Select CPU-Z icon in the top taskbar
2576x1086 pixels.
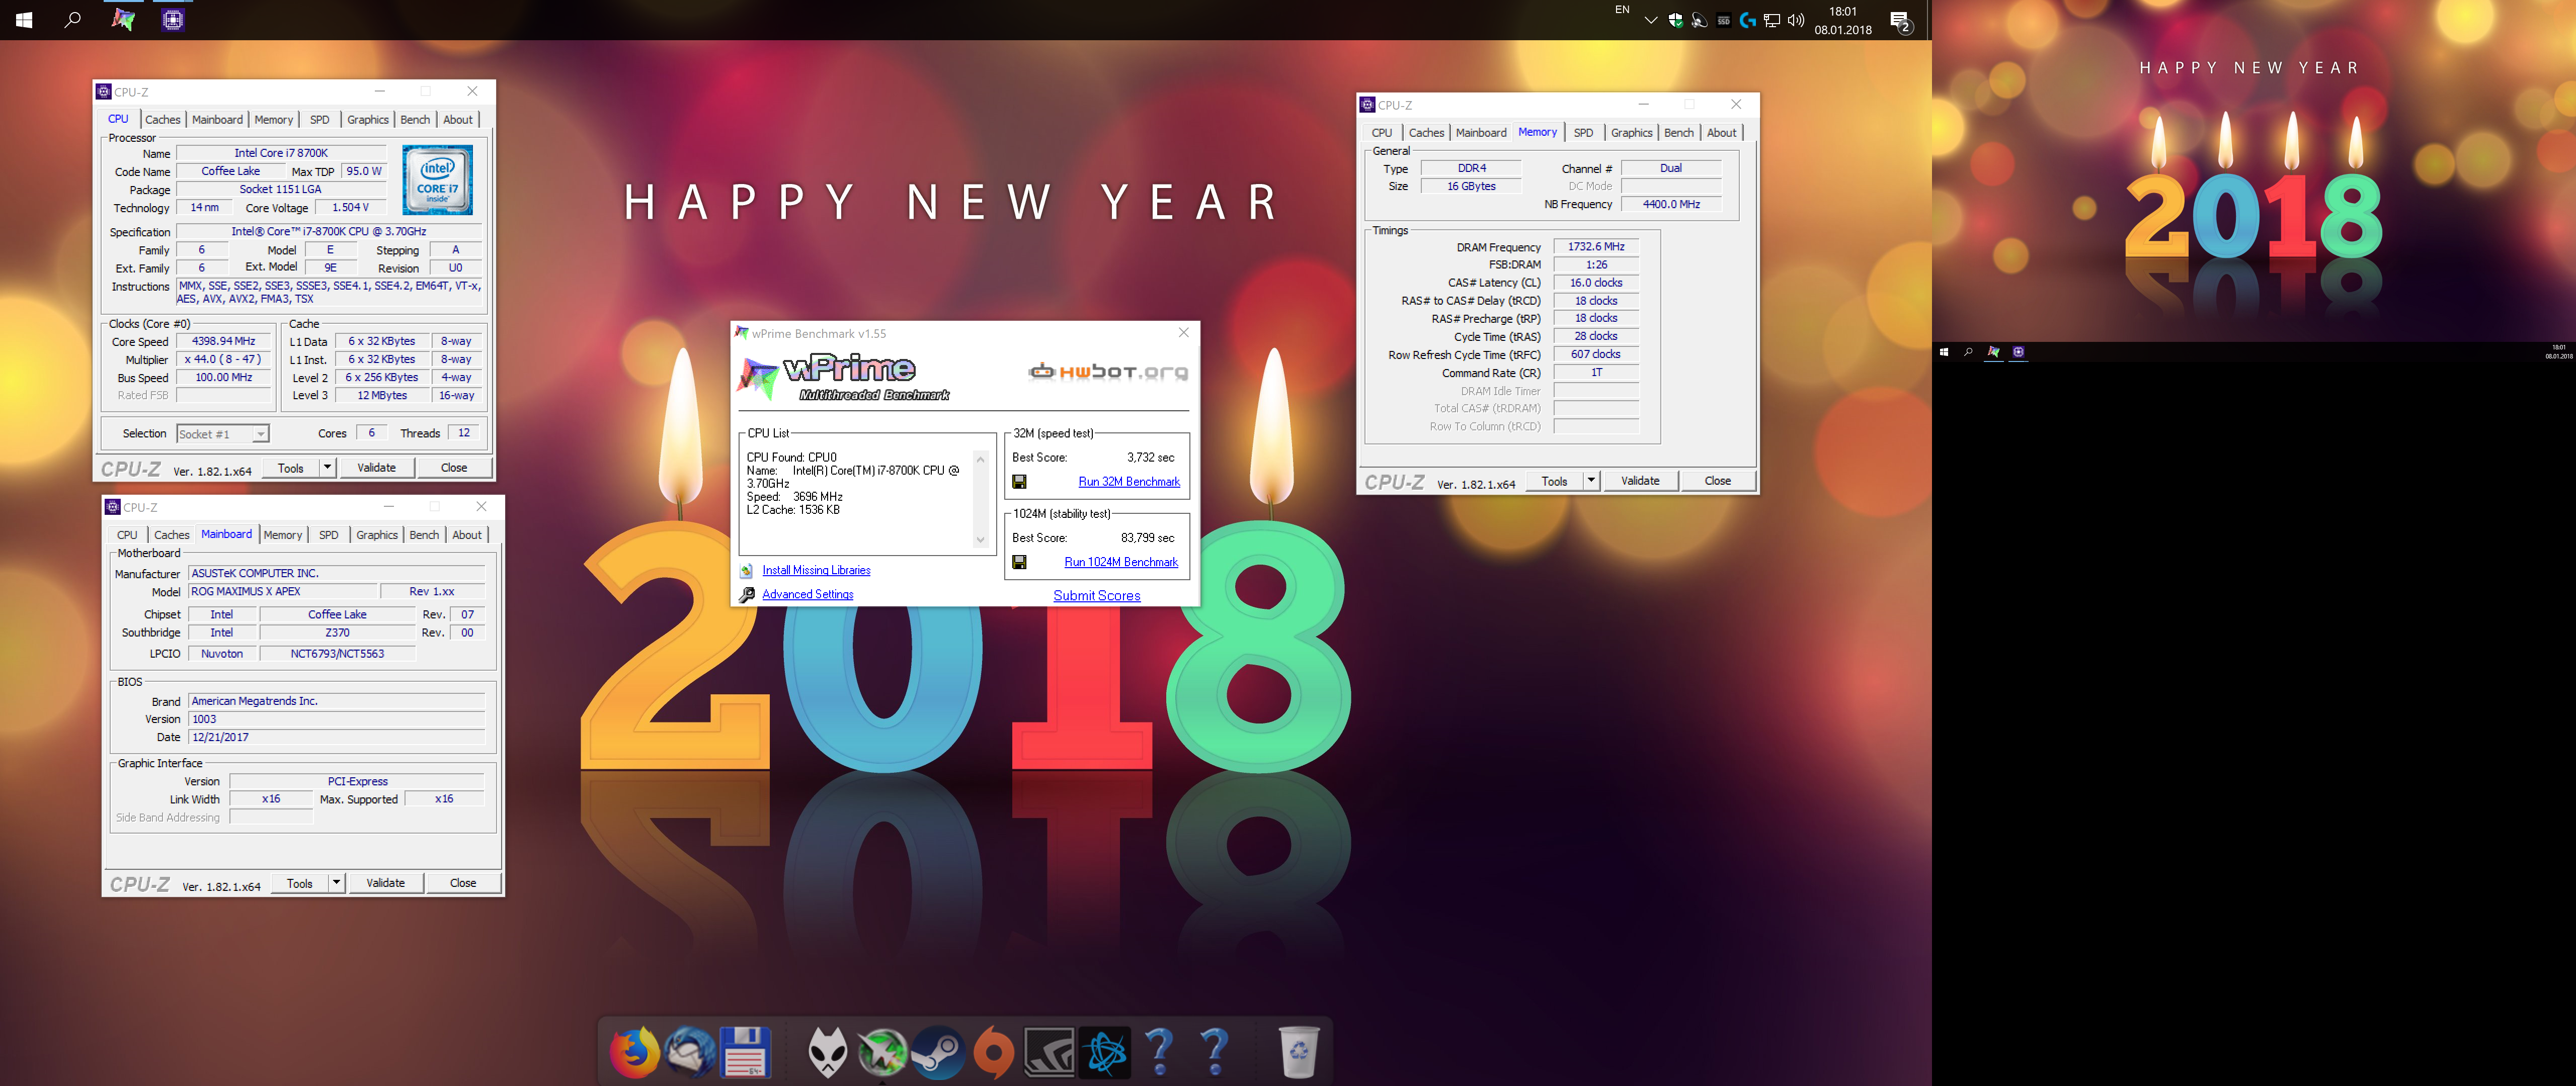[173, 20]
